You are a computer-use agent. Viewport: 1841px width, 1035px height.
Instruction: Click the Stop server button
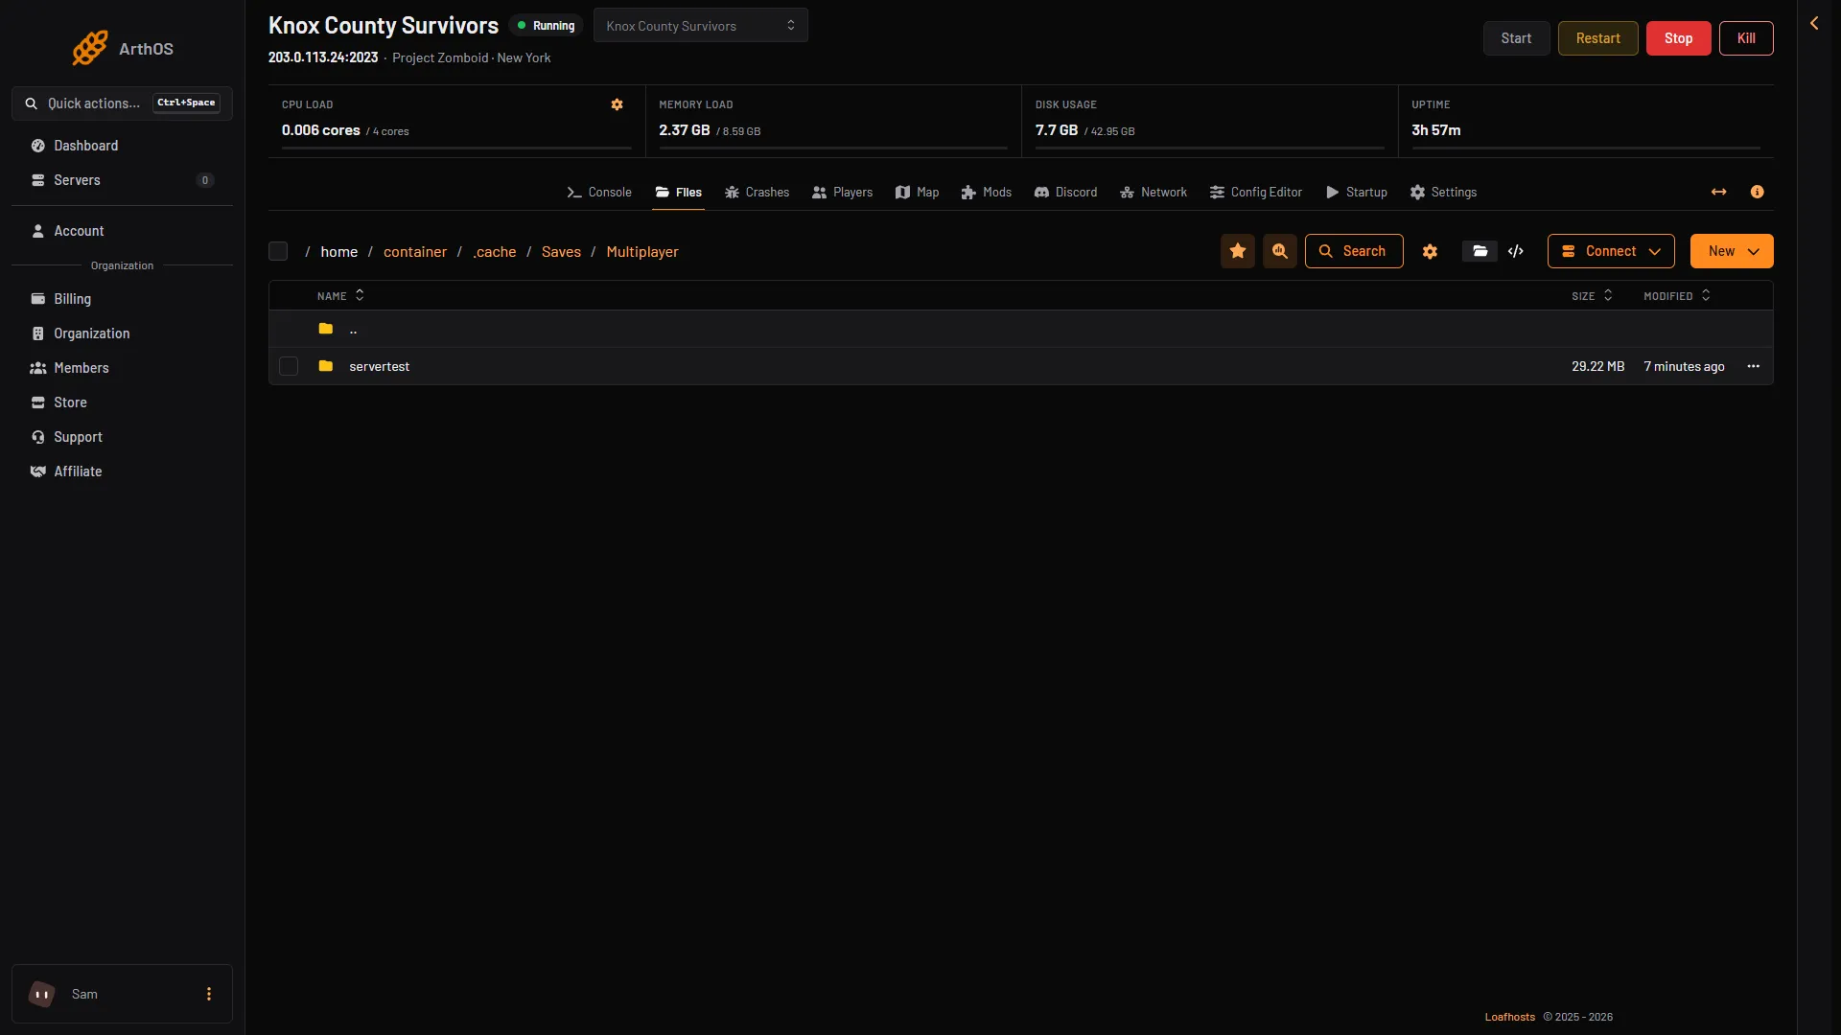click(1678, 38)
